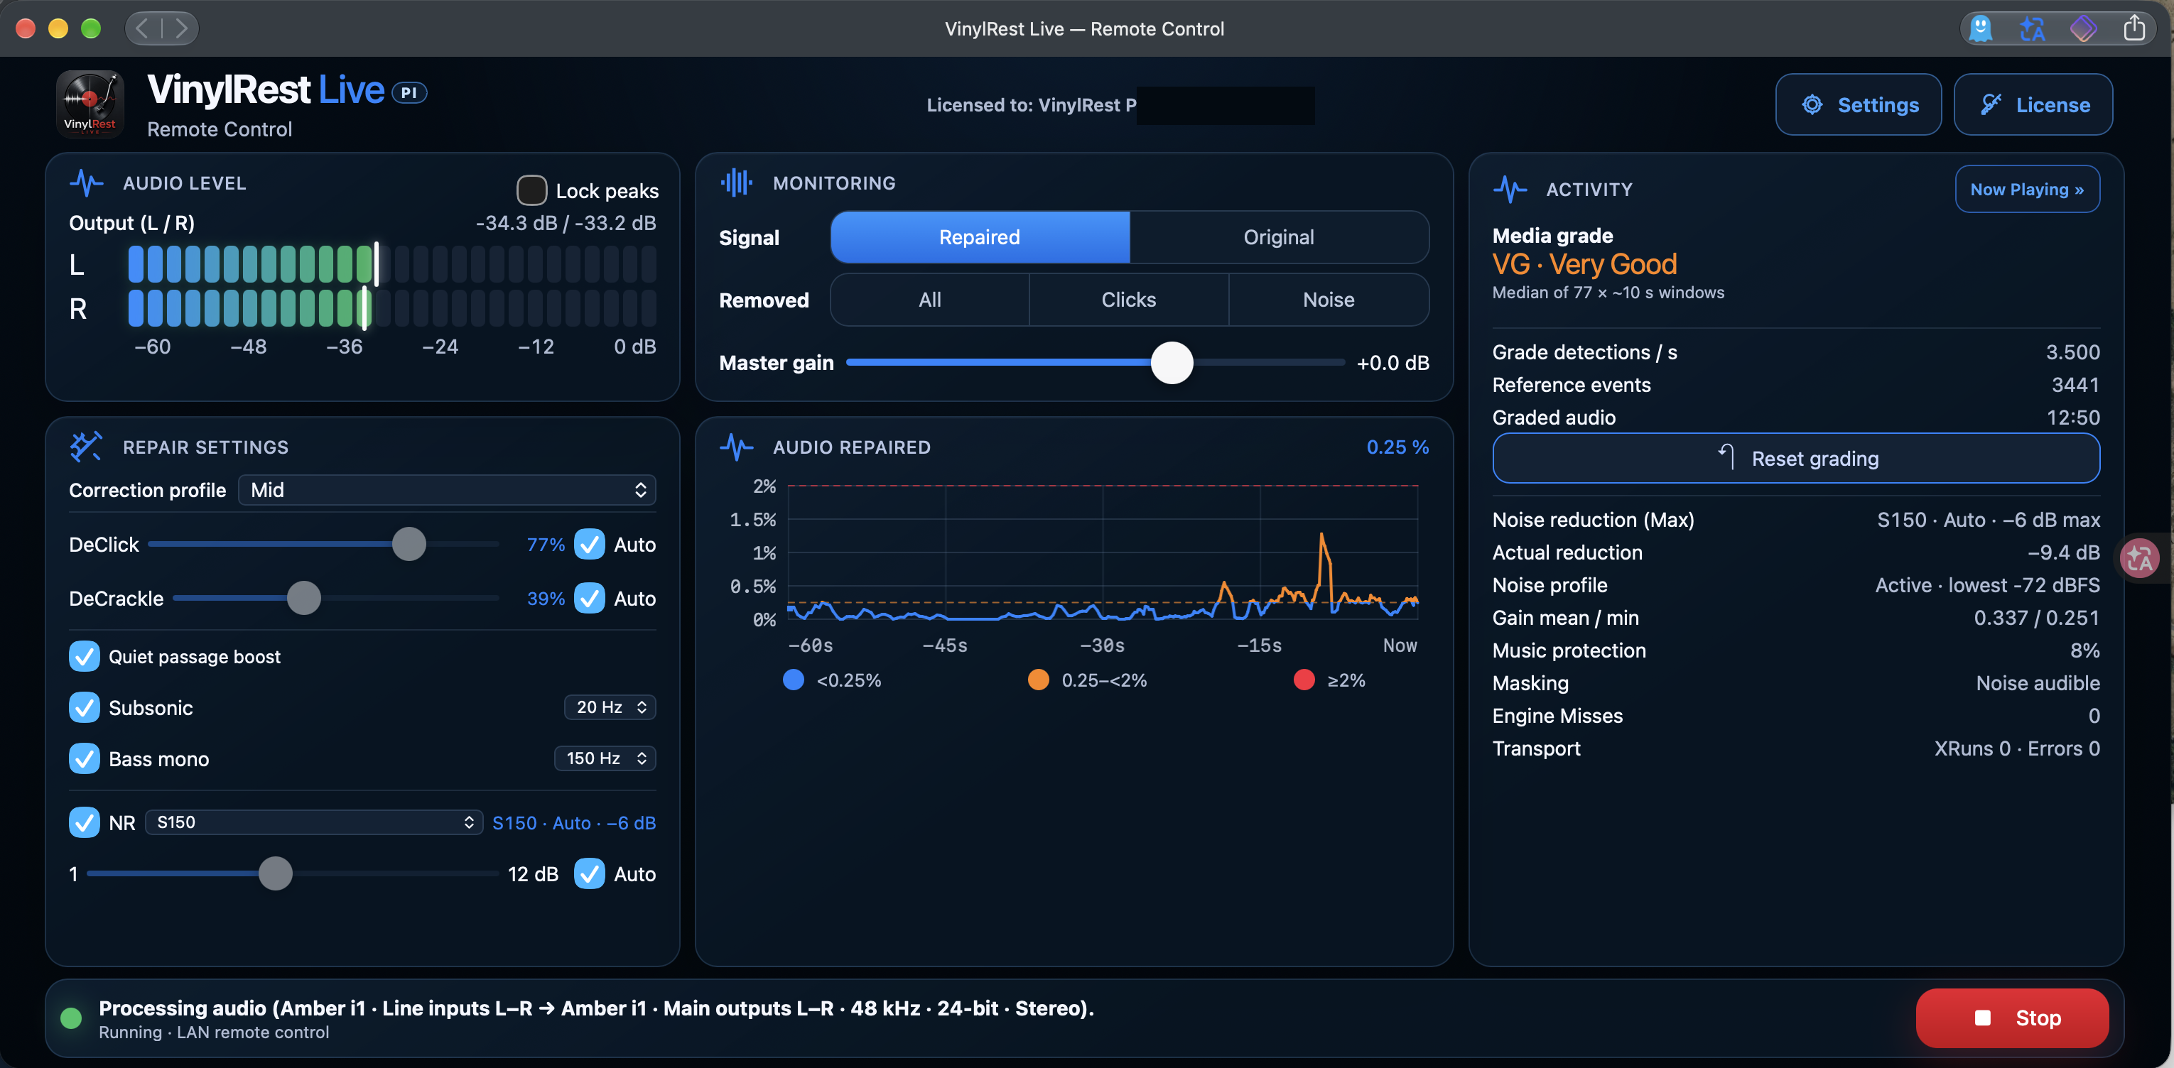
Task: Click the back navigation arrow
Action: pos(143,28)
